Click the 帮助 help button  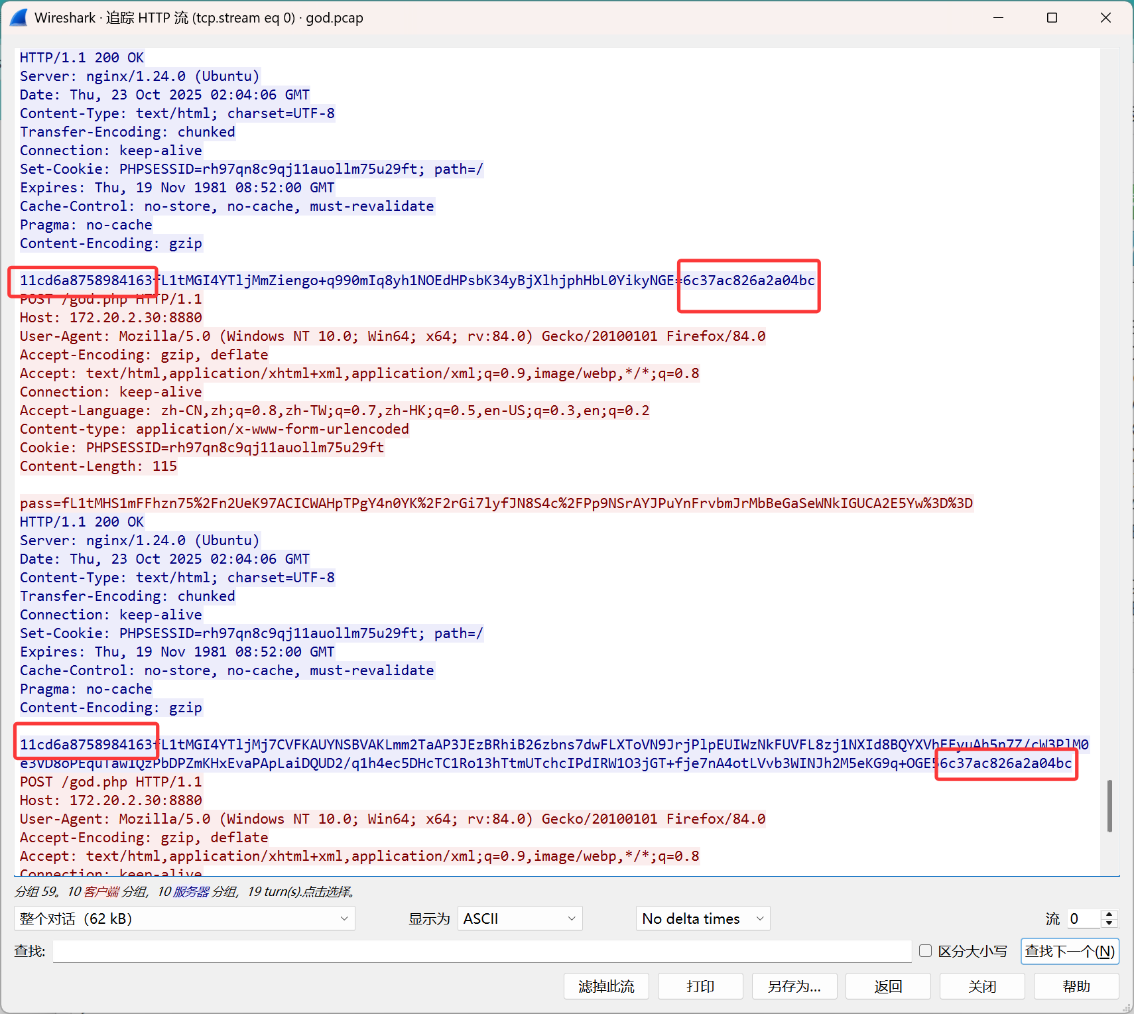1076,986
